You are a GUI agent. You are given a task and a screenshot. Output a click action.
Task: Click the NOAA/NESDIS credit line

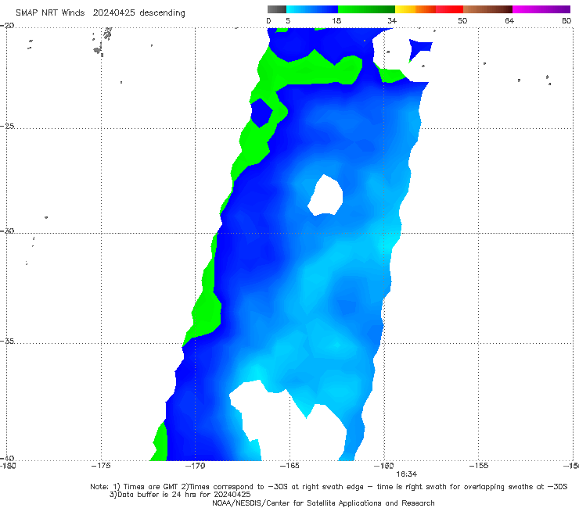(323, 503)
